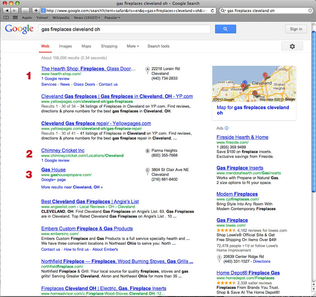Click the magnifier in Safari's search field

pyautogui.click(x=223, y=11)
